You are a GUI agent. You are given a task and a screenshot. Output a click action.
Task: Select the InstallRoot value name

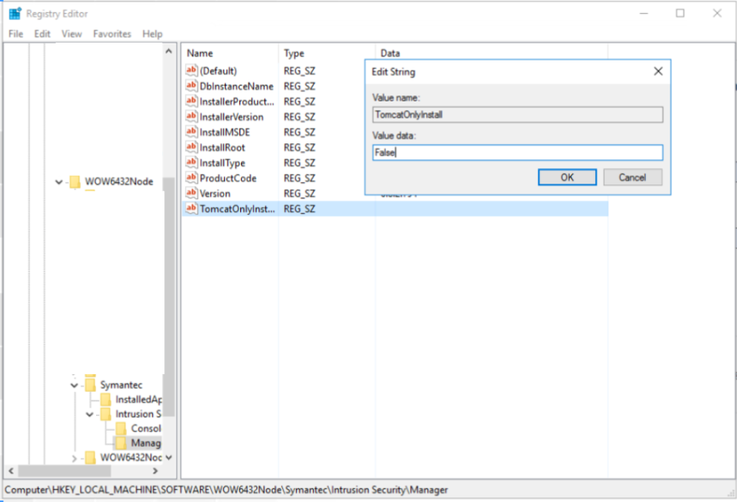point(222,148)
